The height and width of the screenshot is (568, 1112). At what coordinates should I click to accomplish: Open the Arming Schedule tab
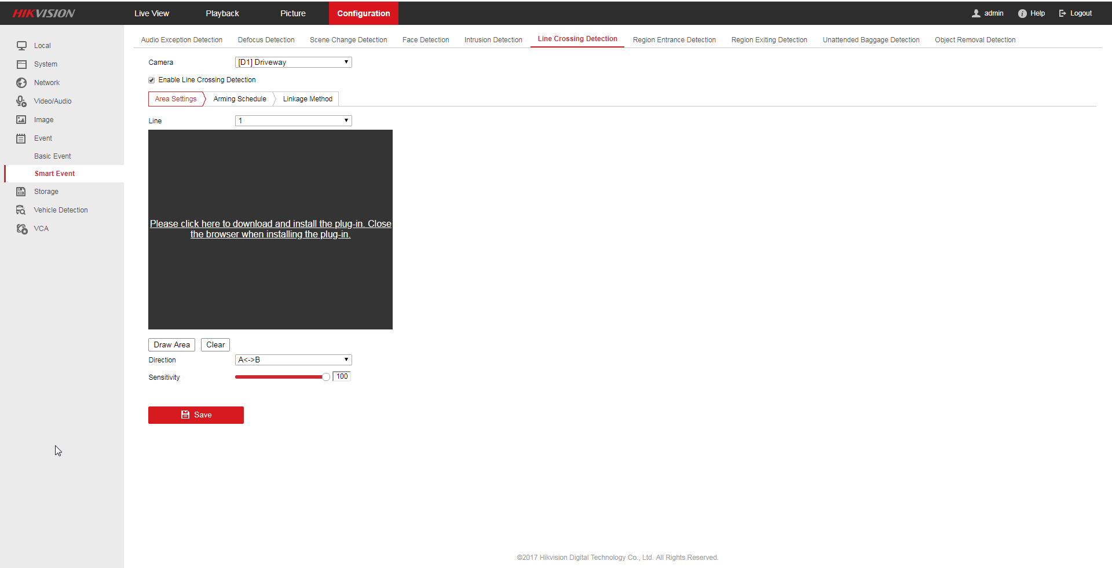pos(239,99)
